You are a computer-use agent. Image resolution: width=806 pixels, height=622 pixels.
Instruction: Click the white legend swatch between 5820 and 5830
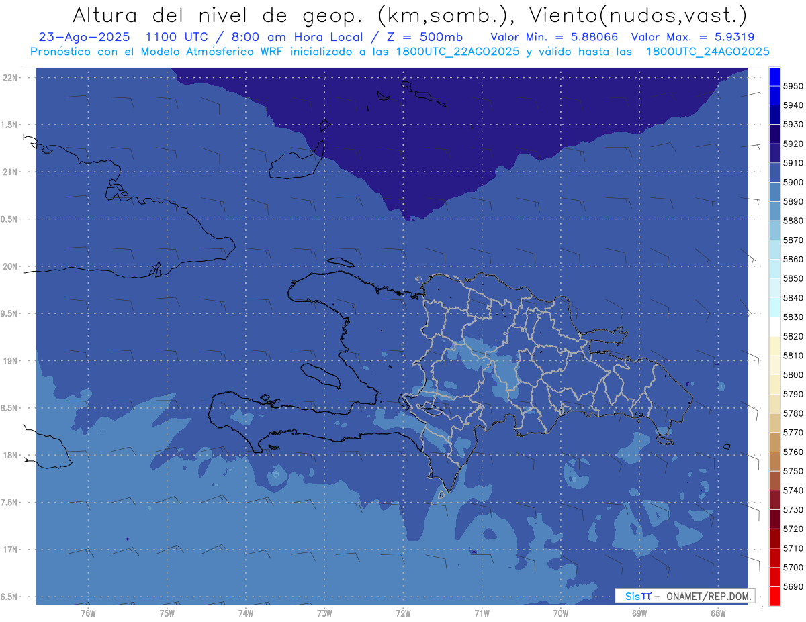pyautogui.click(x=774, y=326)
